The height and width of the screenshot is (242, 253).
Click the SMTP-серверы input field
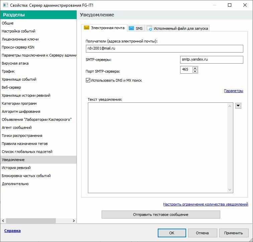click(212, 60)
